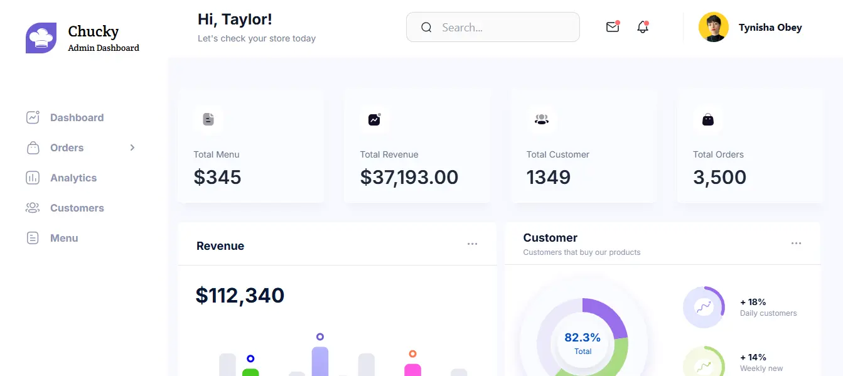Screen dimensions: 843x376
Task: Click the + 18% daily customers text
Action: [x=753, y=302]
